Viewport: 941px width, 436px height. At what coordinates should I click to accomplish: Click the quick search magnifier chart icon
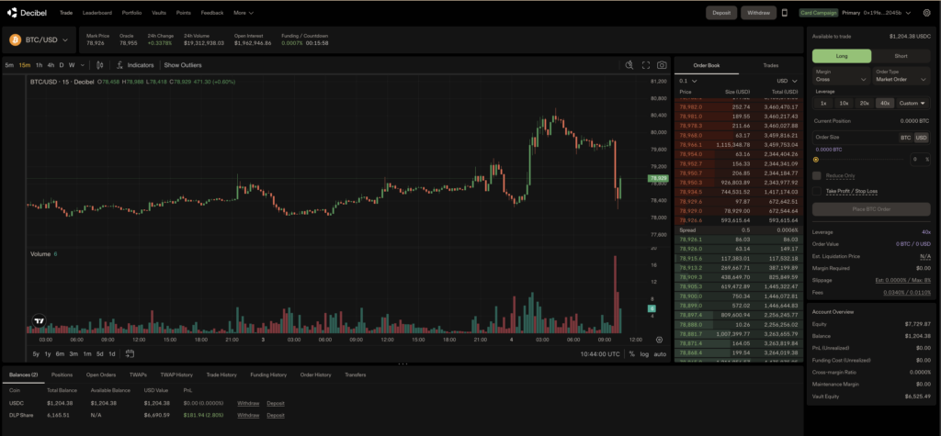tap(629, 65)
